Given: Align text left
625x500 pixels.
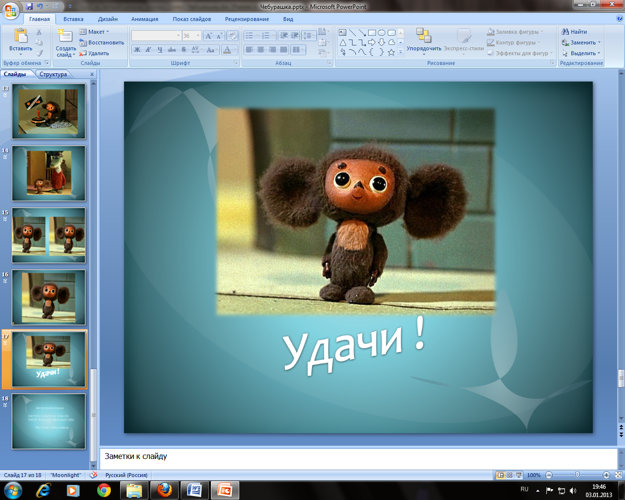Looking at the screenshot, I should pos(250,50).
